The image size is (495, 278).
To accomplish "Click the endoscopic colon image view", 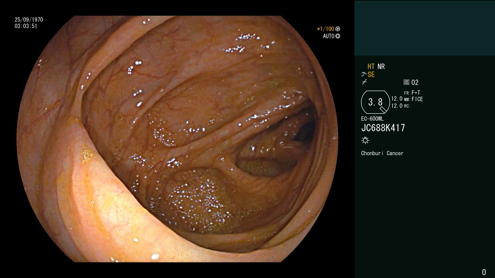I will 177,139.
